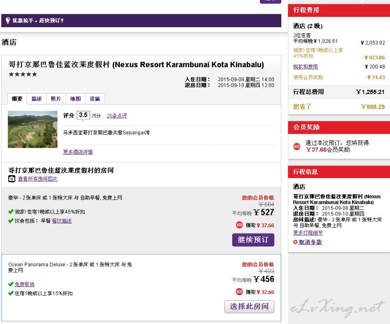Click the red reward icon beside 赚取 ¥32.66
This screenshot has height=324, width=390.
coord(239,292)
